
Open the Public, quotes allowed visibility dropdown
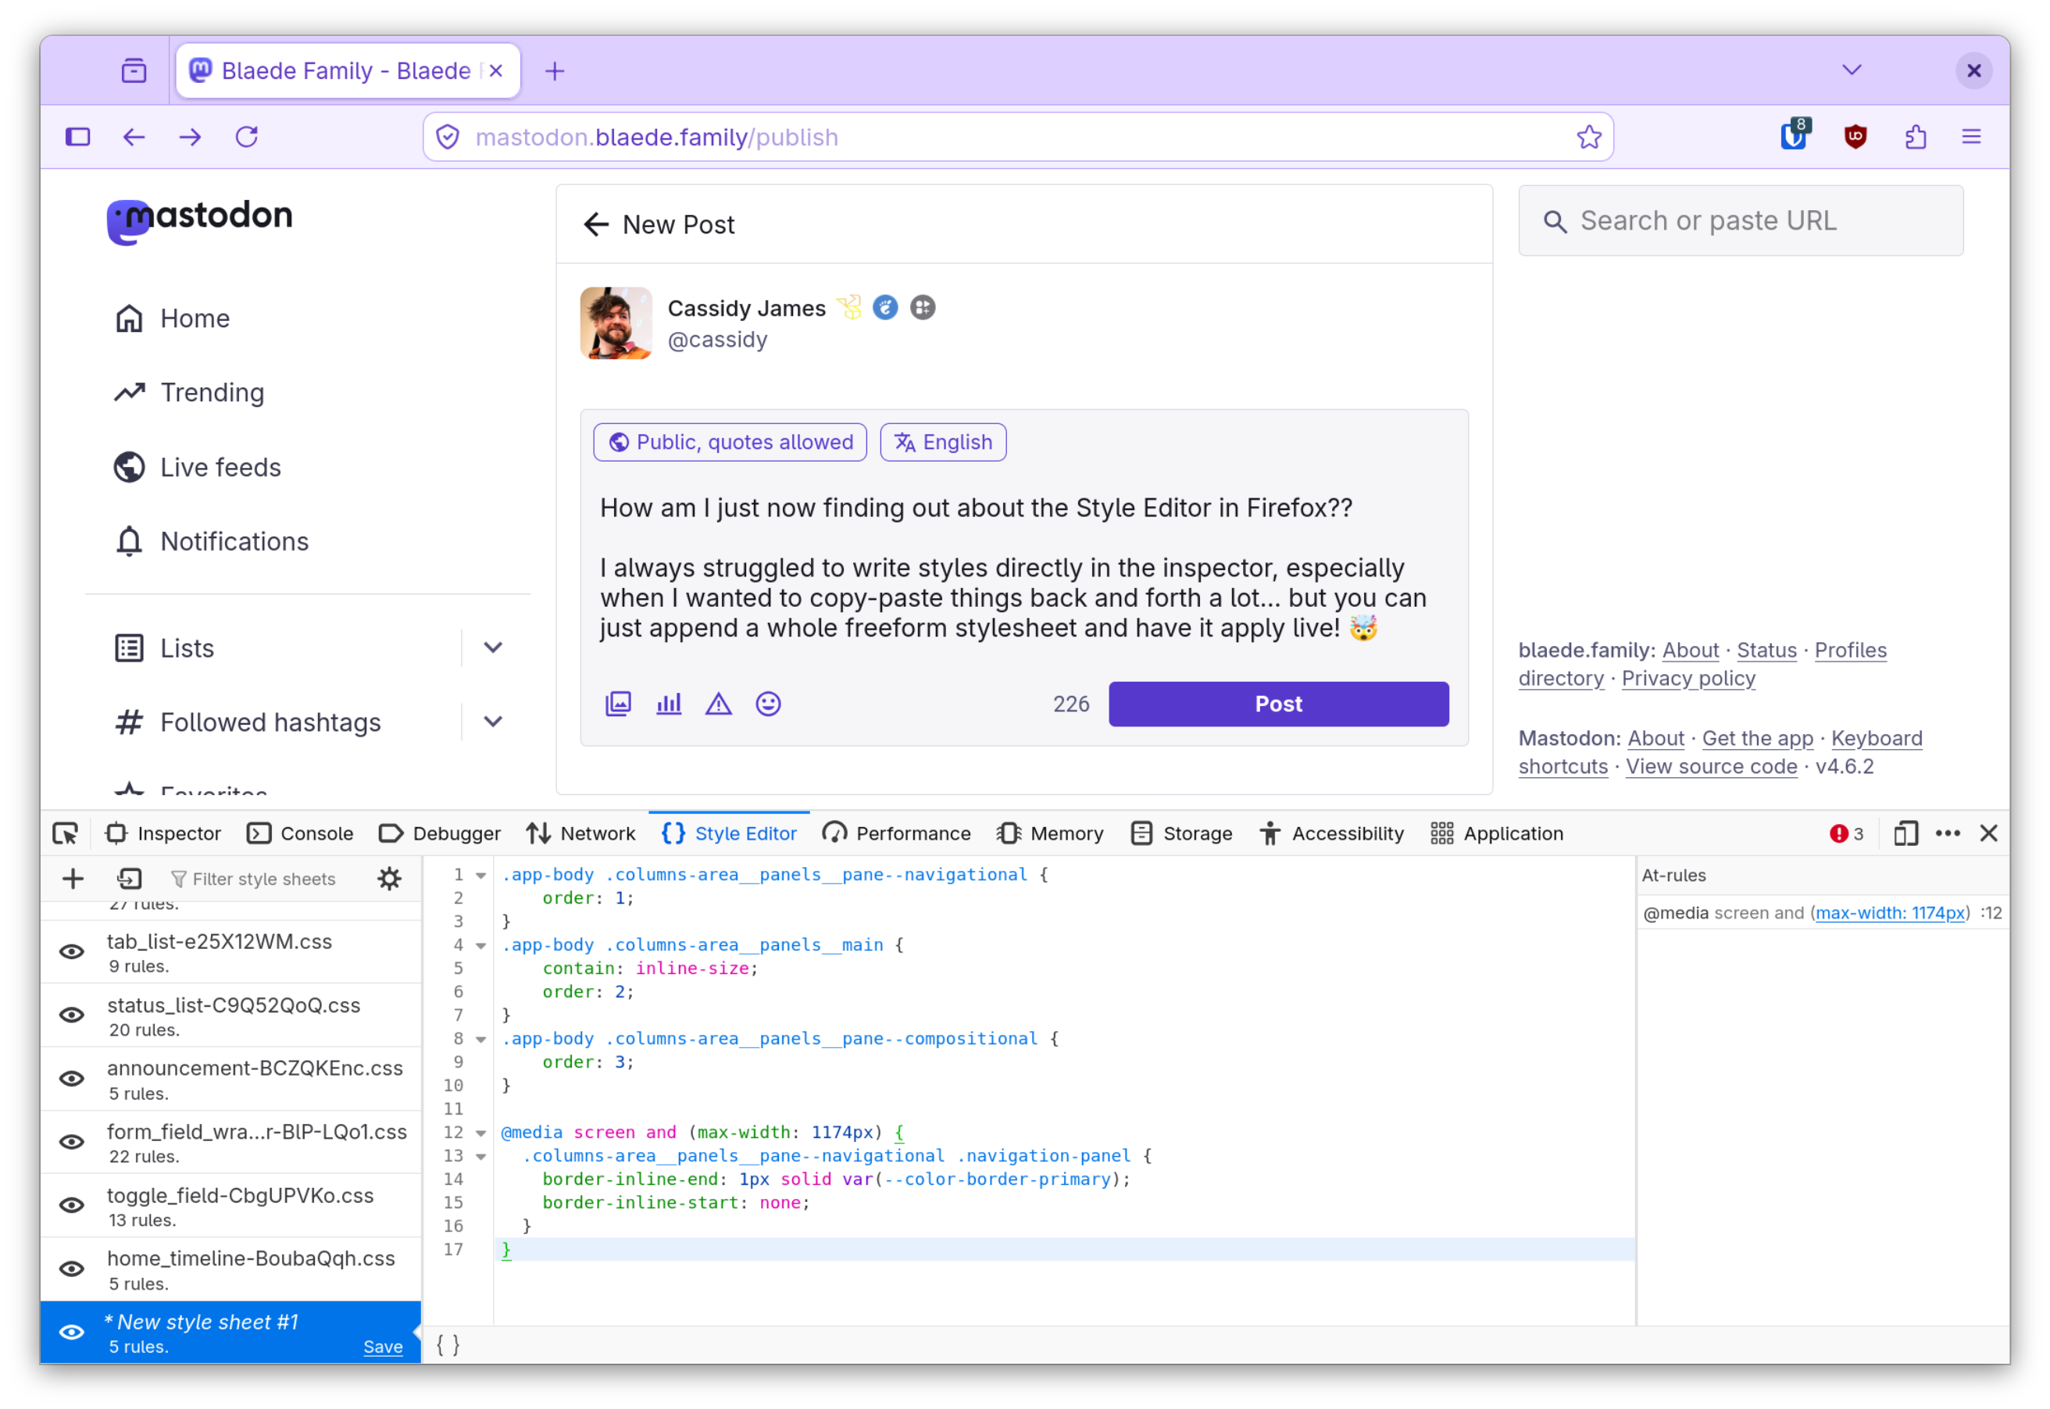click(730, 442)
